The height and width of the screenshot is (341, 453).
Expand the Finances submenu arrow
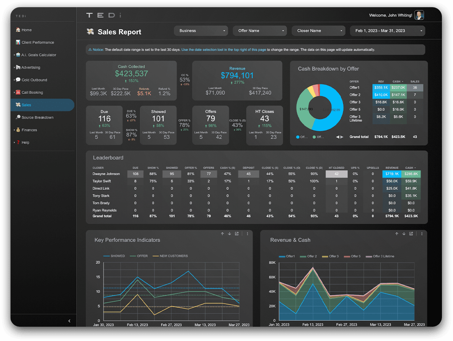(14, 130)
